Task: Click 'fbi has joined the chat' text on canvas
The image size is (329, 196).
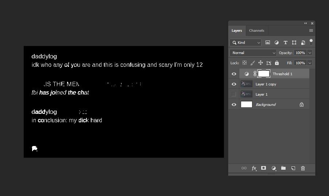Action: point(60,92)
